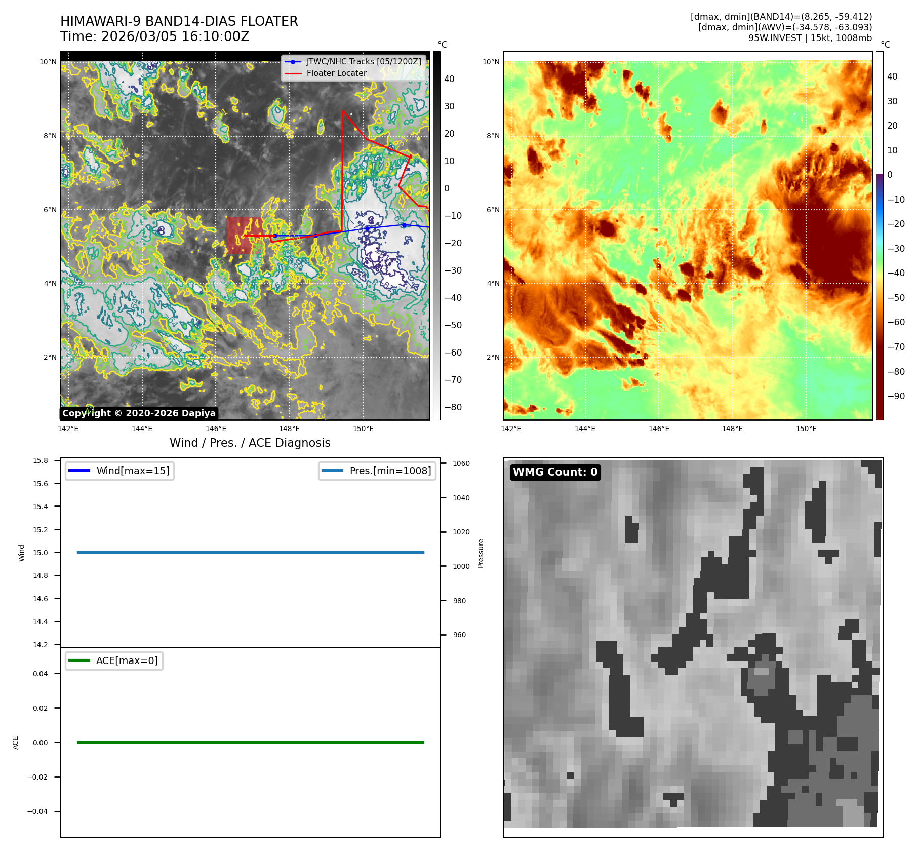Click the WMG Count: 0 label
The width and height of the screenshot is (918, 856).
555,472
